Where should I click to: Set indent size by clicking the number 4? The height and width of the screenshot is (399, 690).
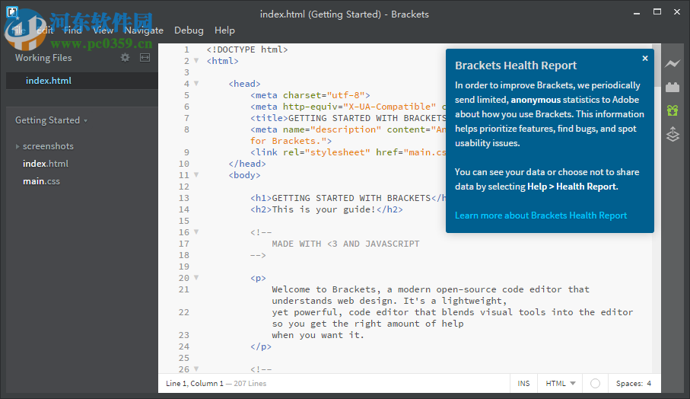(x=649, y=384)
